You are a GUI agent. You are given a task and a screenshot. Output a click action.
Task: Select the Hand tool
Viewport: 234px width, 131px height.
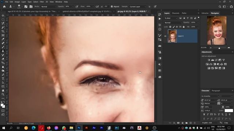tap(3, 91)
